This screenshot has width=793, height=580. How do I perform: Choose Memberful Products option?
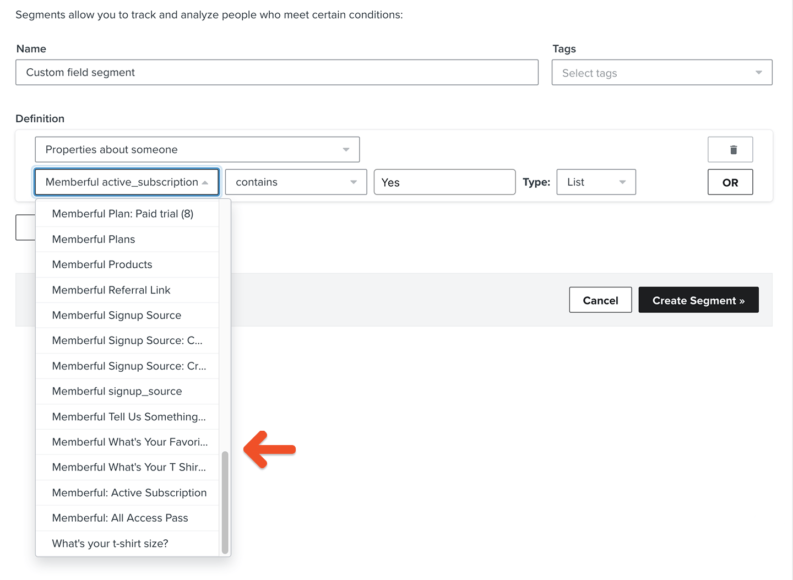pyautogui.click(x=127, y=264)
